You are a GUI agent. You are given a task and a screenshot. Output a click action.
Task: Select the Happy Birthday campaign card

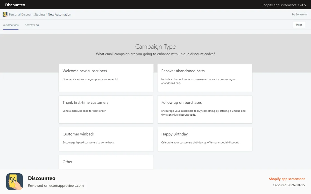click(x=205, y=139)
